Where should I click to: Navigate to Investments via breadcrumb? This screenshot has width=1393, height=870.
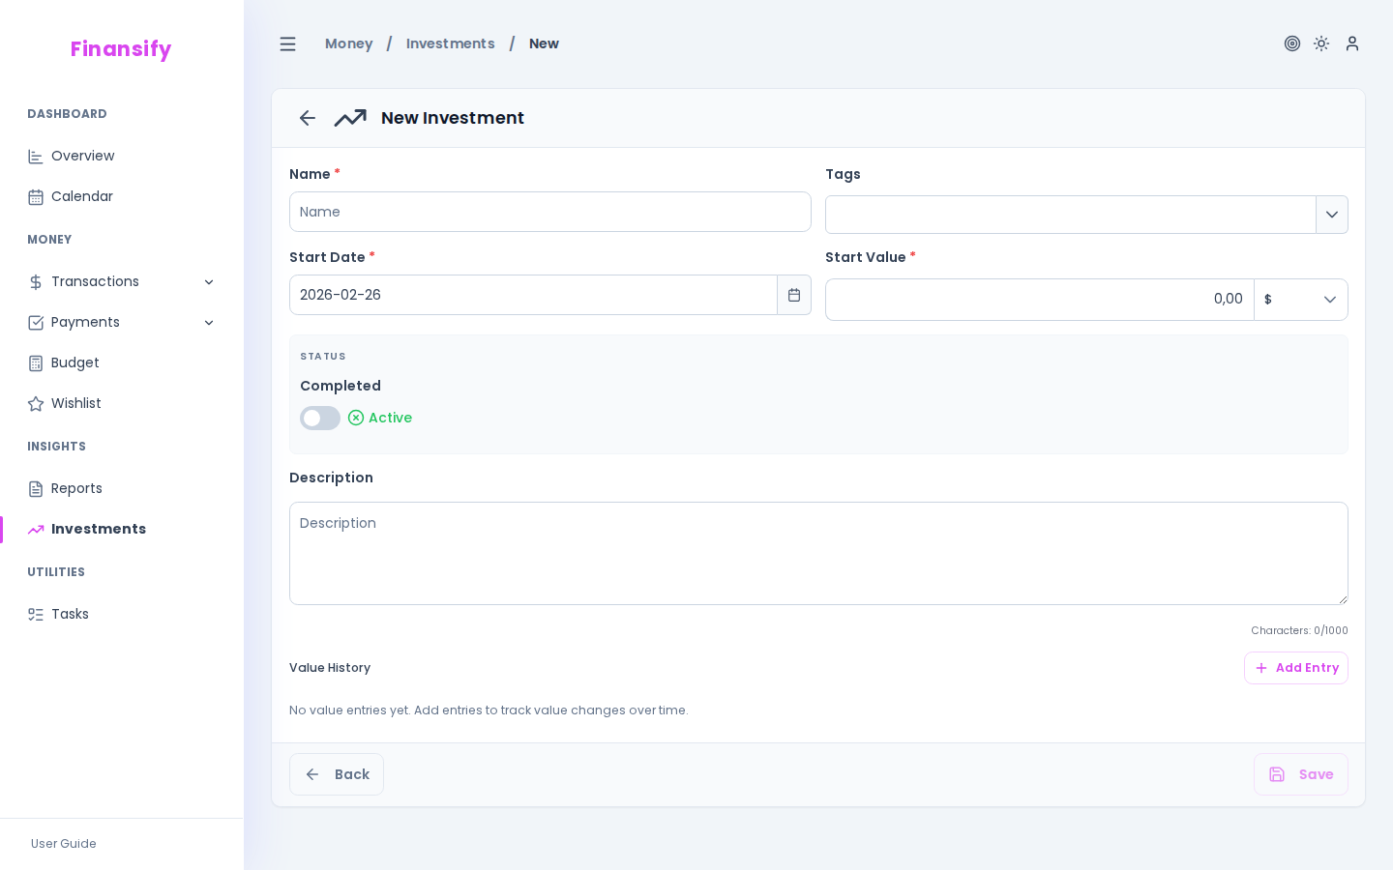coord(450,43)
